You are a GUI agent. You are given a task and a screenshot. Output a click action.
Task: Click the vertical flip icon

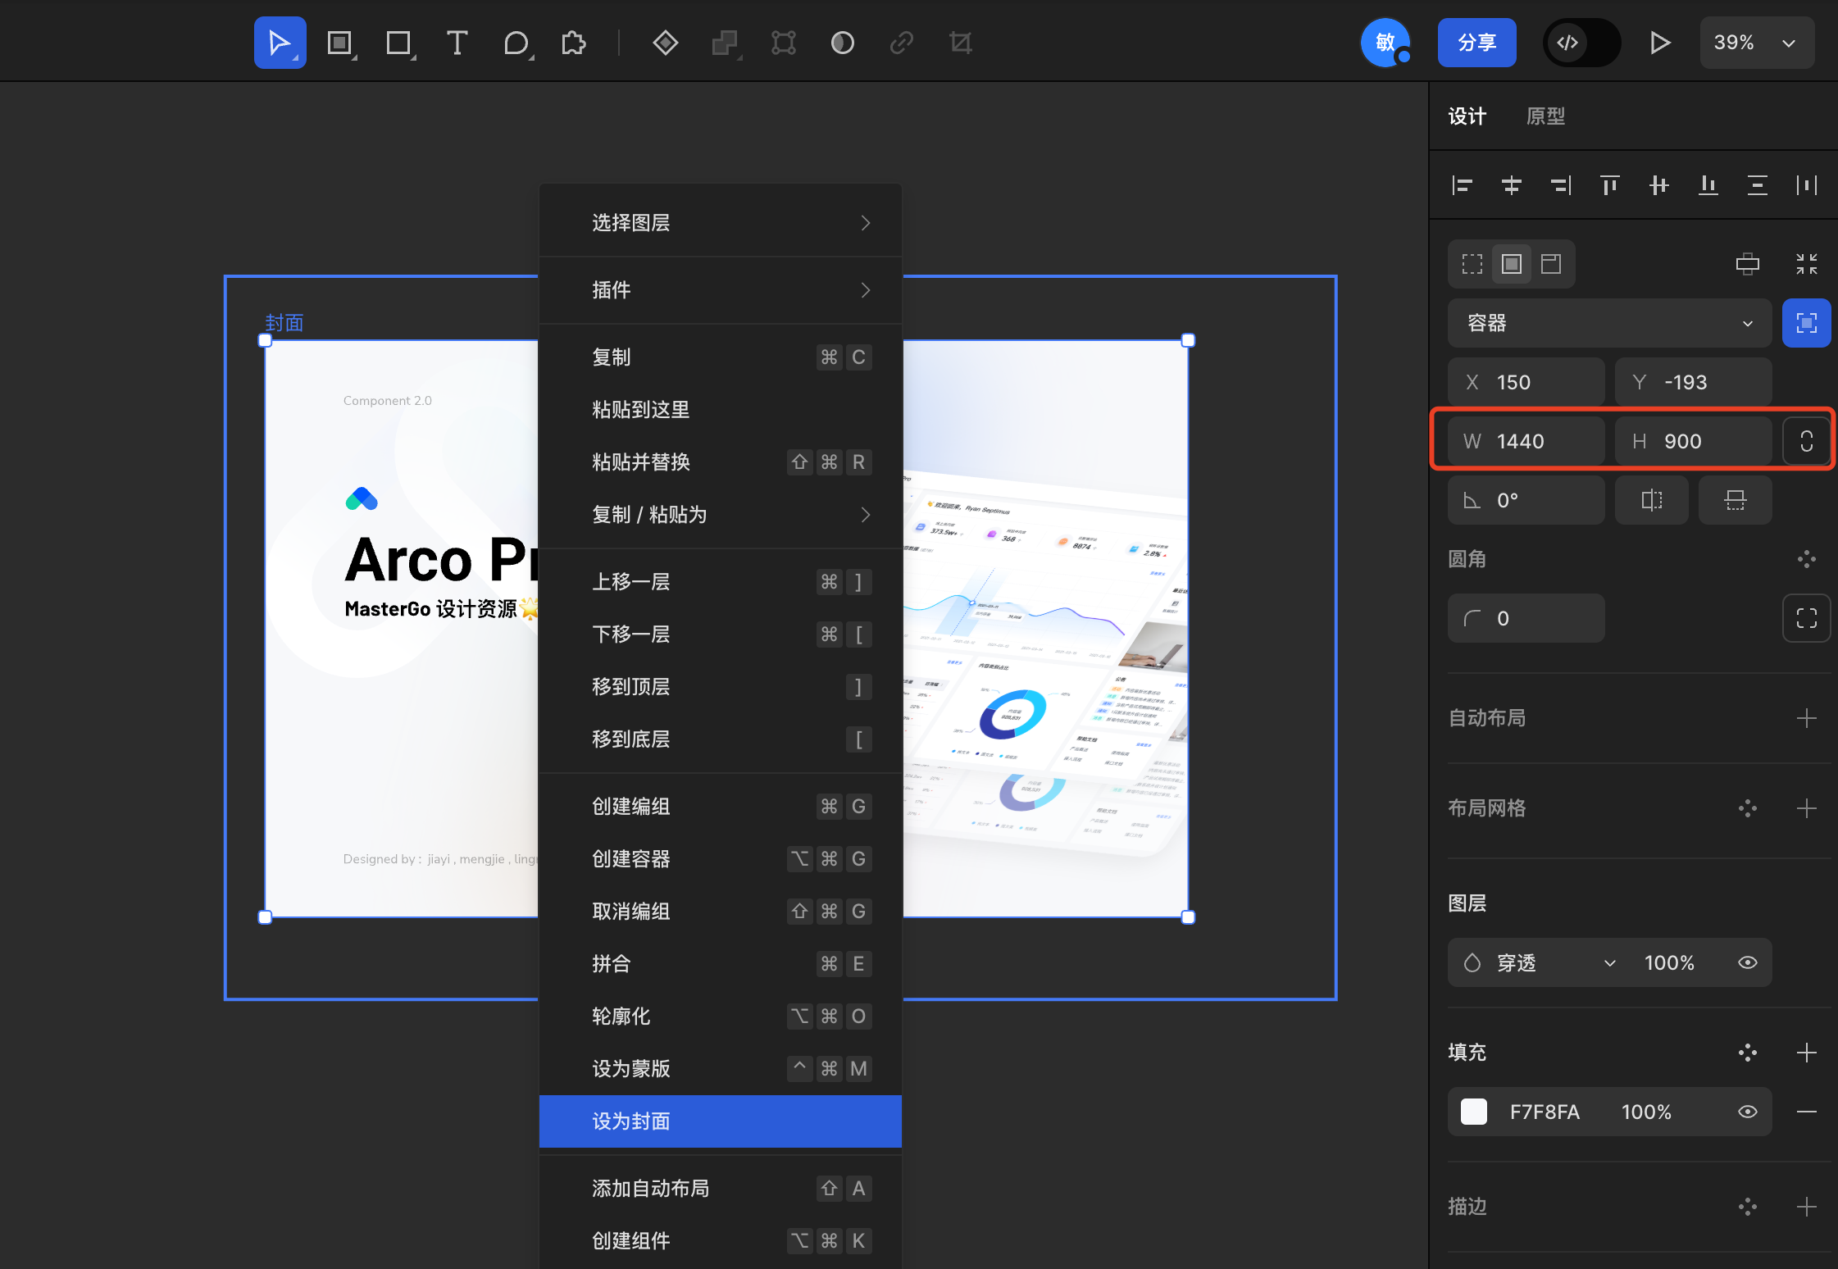point(1736,500)
